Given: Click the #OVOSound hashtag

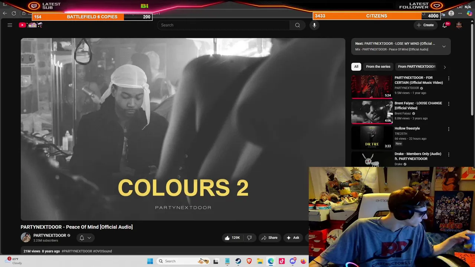Looking at the screenshot, I should (x=102, y=251).
